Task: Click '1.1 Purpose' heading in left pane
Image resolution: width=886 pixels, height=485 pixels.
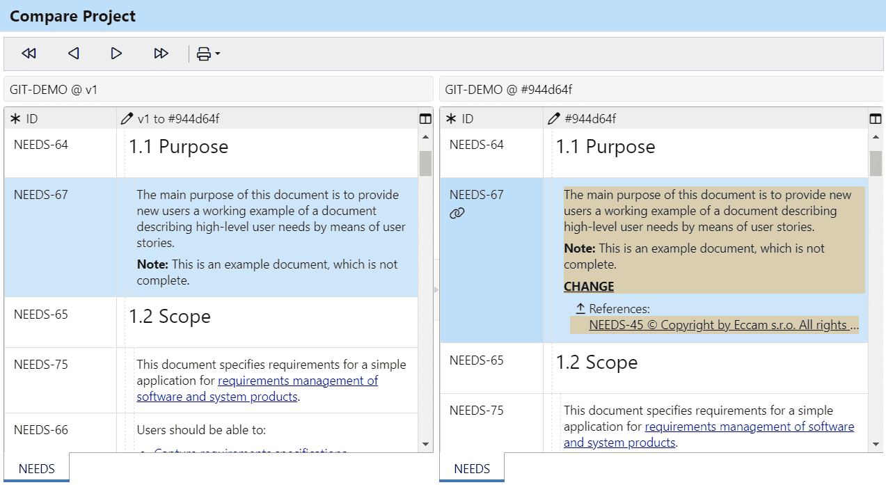Action: point(178,147)
